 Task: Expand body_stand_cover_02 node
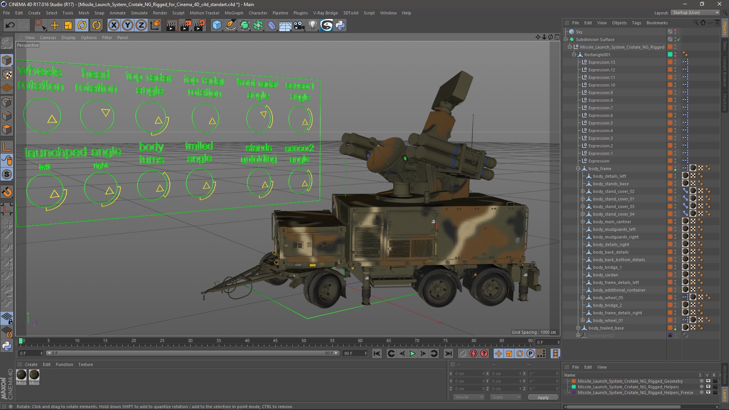point(582,191)
